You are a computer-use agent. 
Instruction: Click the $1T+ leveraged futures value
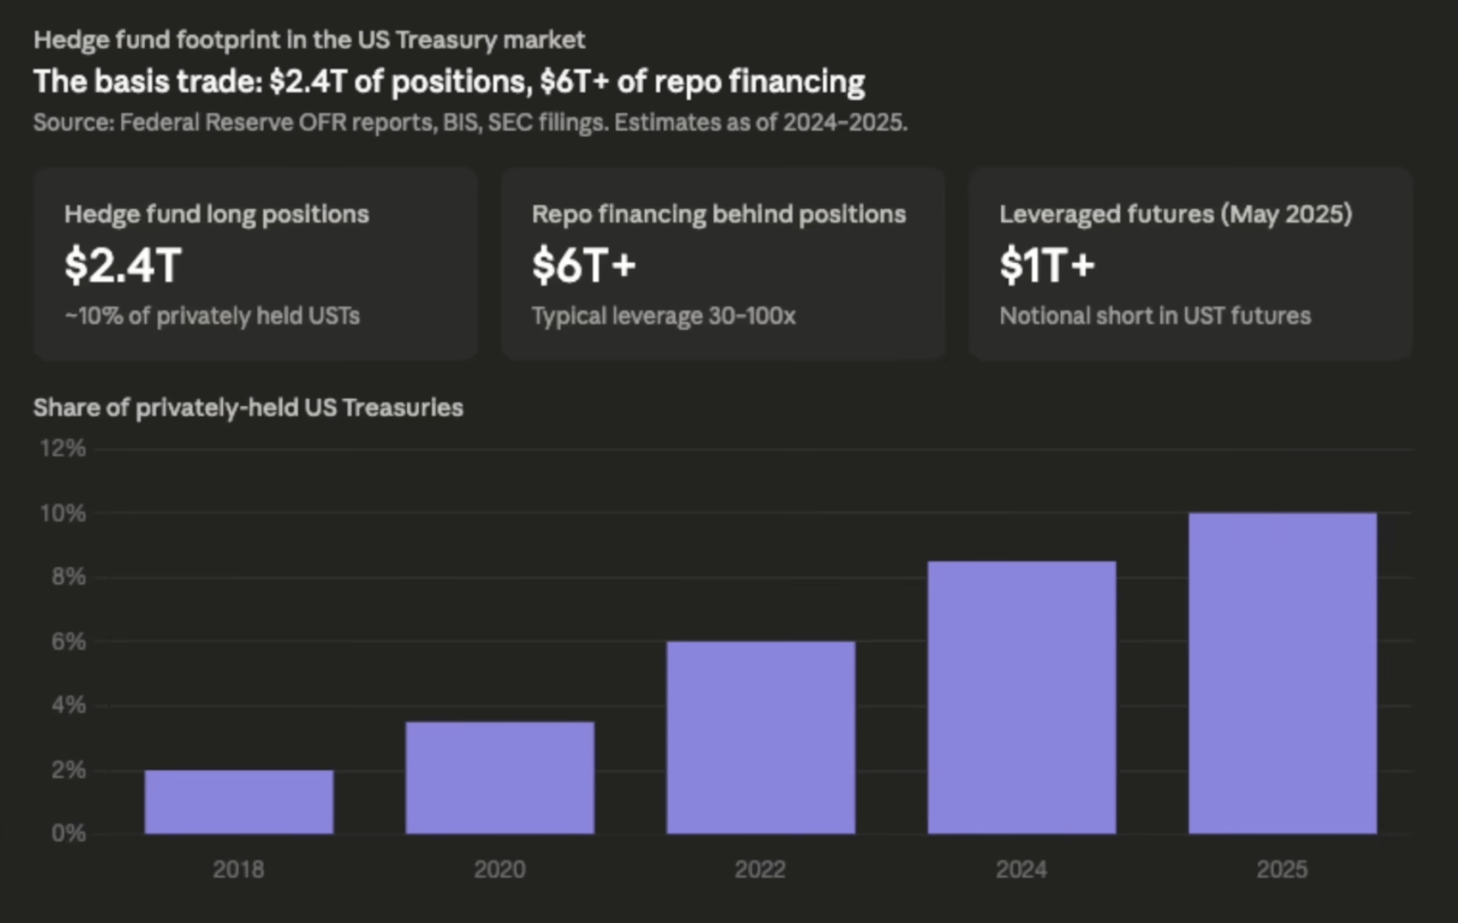[1047, 265]
